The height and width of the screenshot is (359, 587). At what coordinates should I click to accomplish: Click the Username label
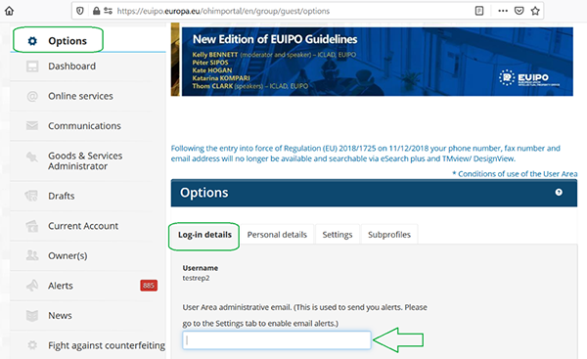pos(201,268)
